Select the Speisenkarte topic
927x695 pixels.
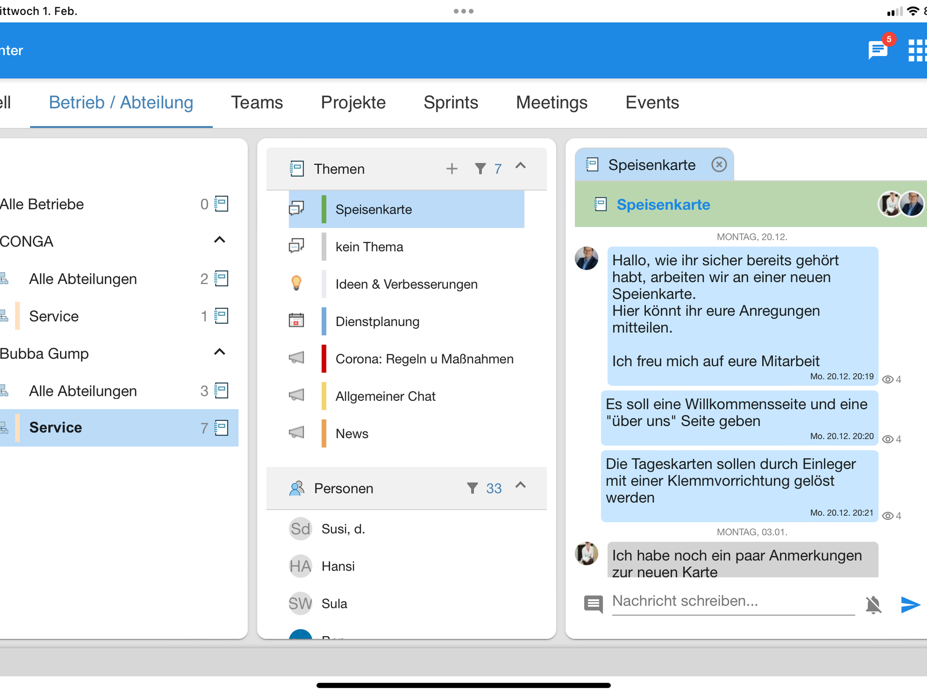coord(407,209)
